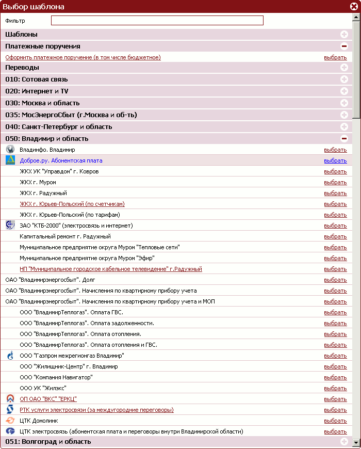Expand the 035: МосЭнергоСбыт section
Viewport: 361px width, 449px height.
coord(344,115)
